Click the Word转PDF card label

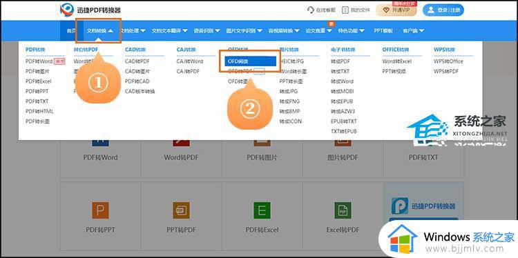point(182,157)
